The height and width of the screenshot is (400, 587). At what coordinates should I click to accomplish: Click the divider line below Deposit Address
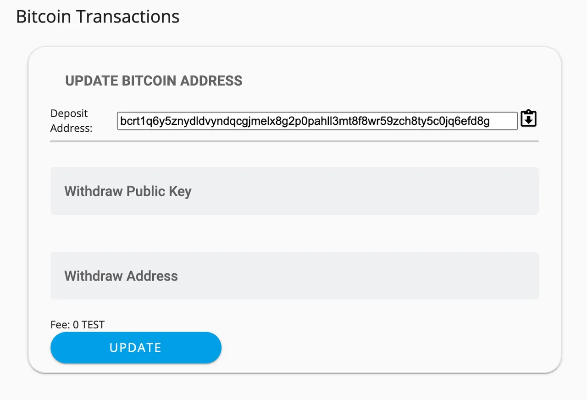pyautogui.click(x=294, y=141)
